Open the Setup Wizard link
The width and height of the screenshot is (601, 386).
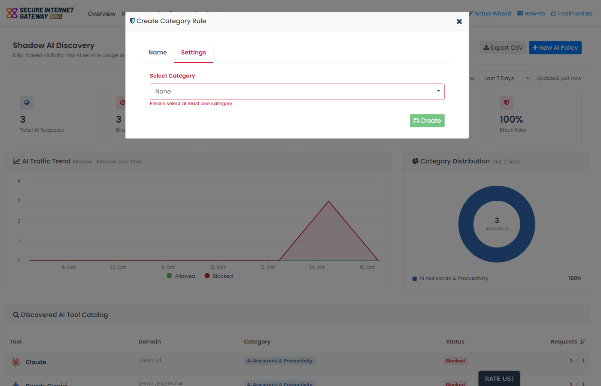point(490,13)
